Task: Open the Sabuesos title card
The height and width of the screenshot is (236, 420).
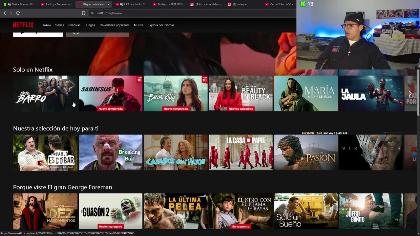Action: (x=111, y=93)
